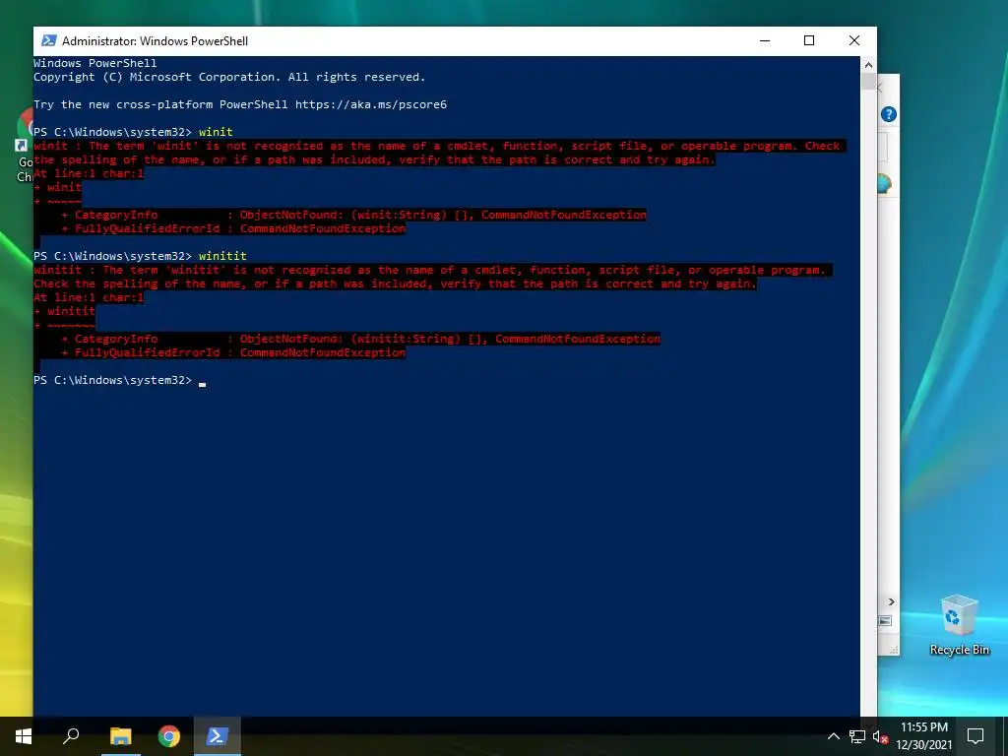Image resolution: width=1008 pixels, height=756 pixels.
Task: Maximize the PowerShell window
Action: click(809, 40)
